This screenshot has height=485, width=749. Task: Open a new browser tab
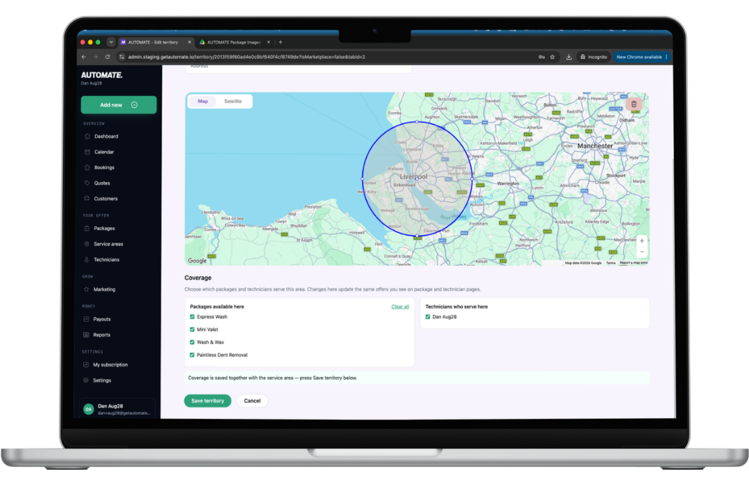(280, 42)
